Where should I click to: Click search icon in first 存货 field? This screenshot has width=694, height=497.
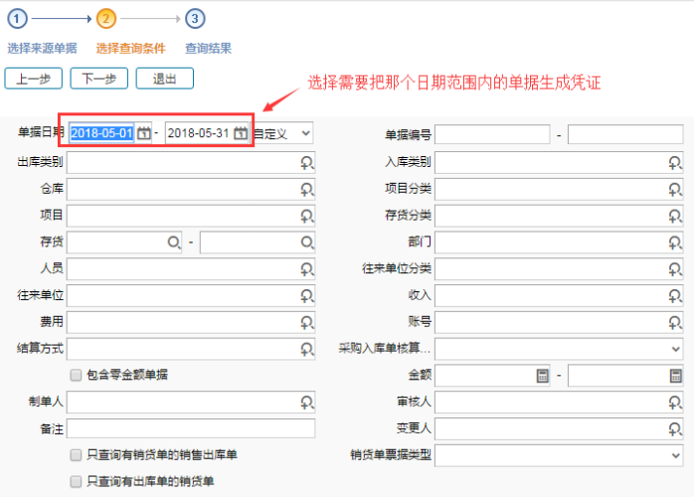(x=174, y=242)
